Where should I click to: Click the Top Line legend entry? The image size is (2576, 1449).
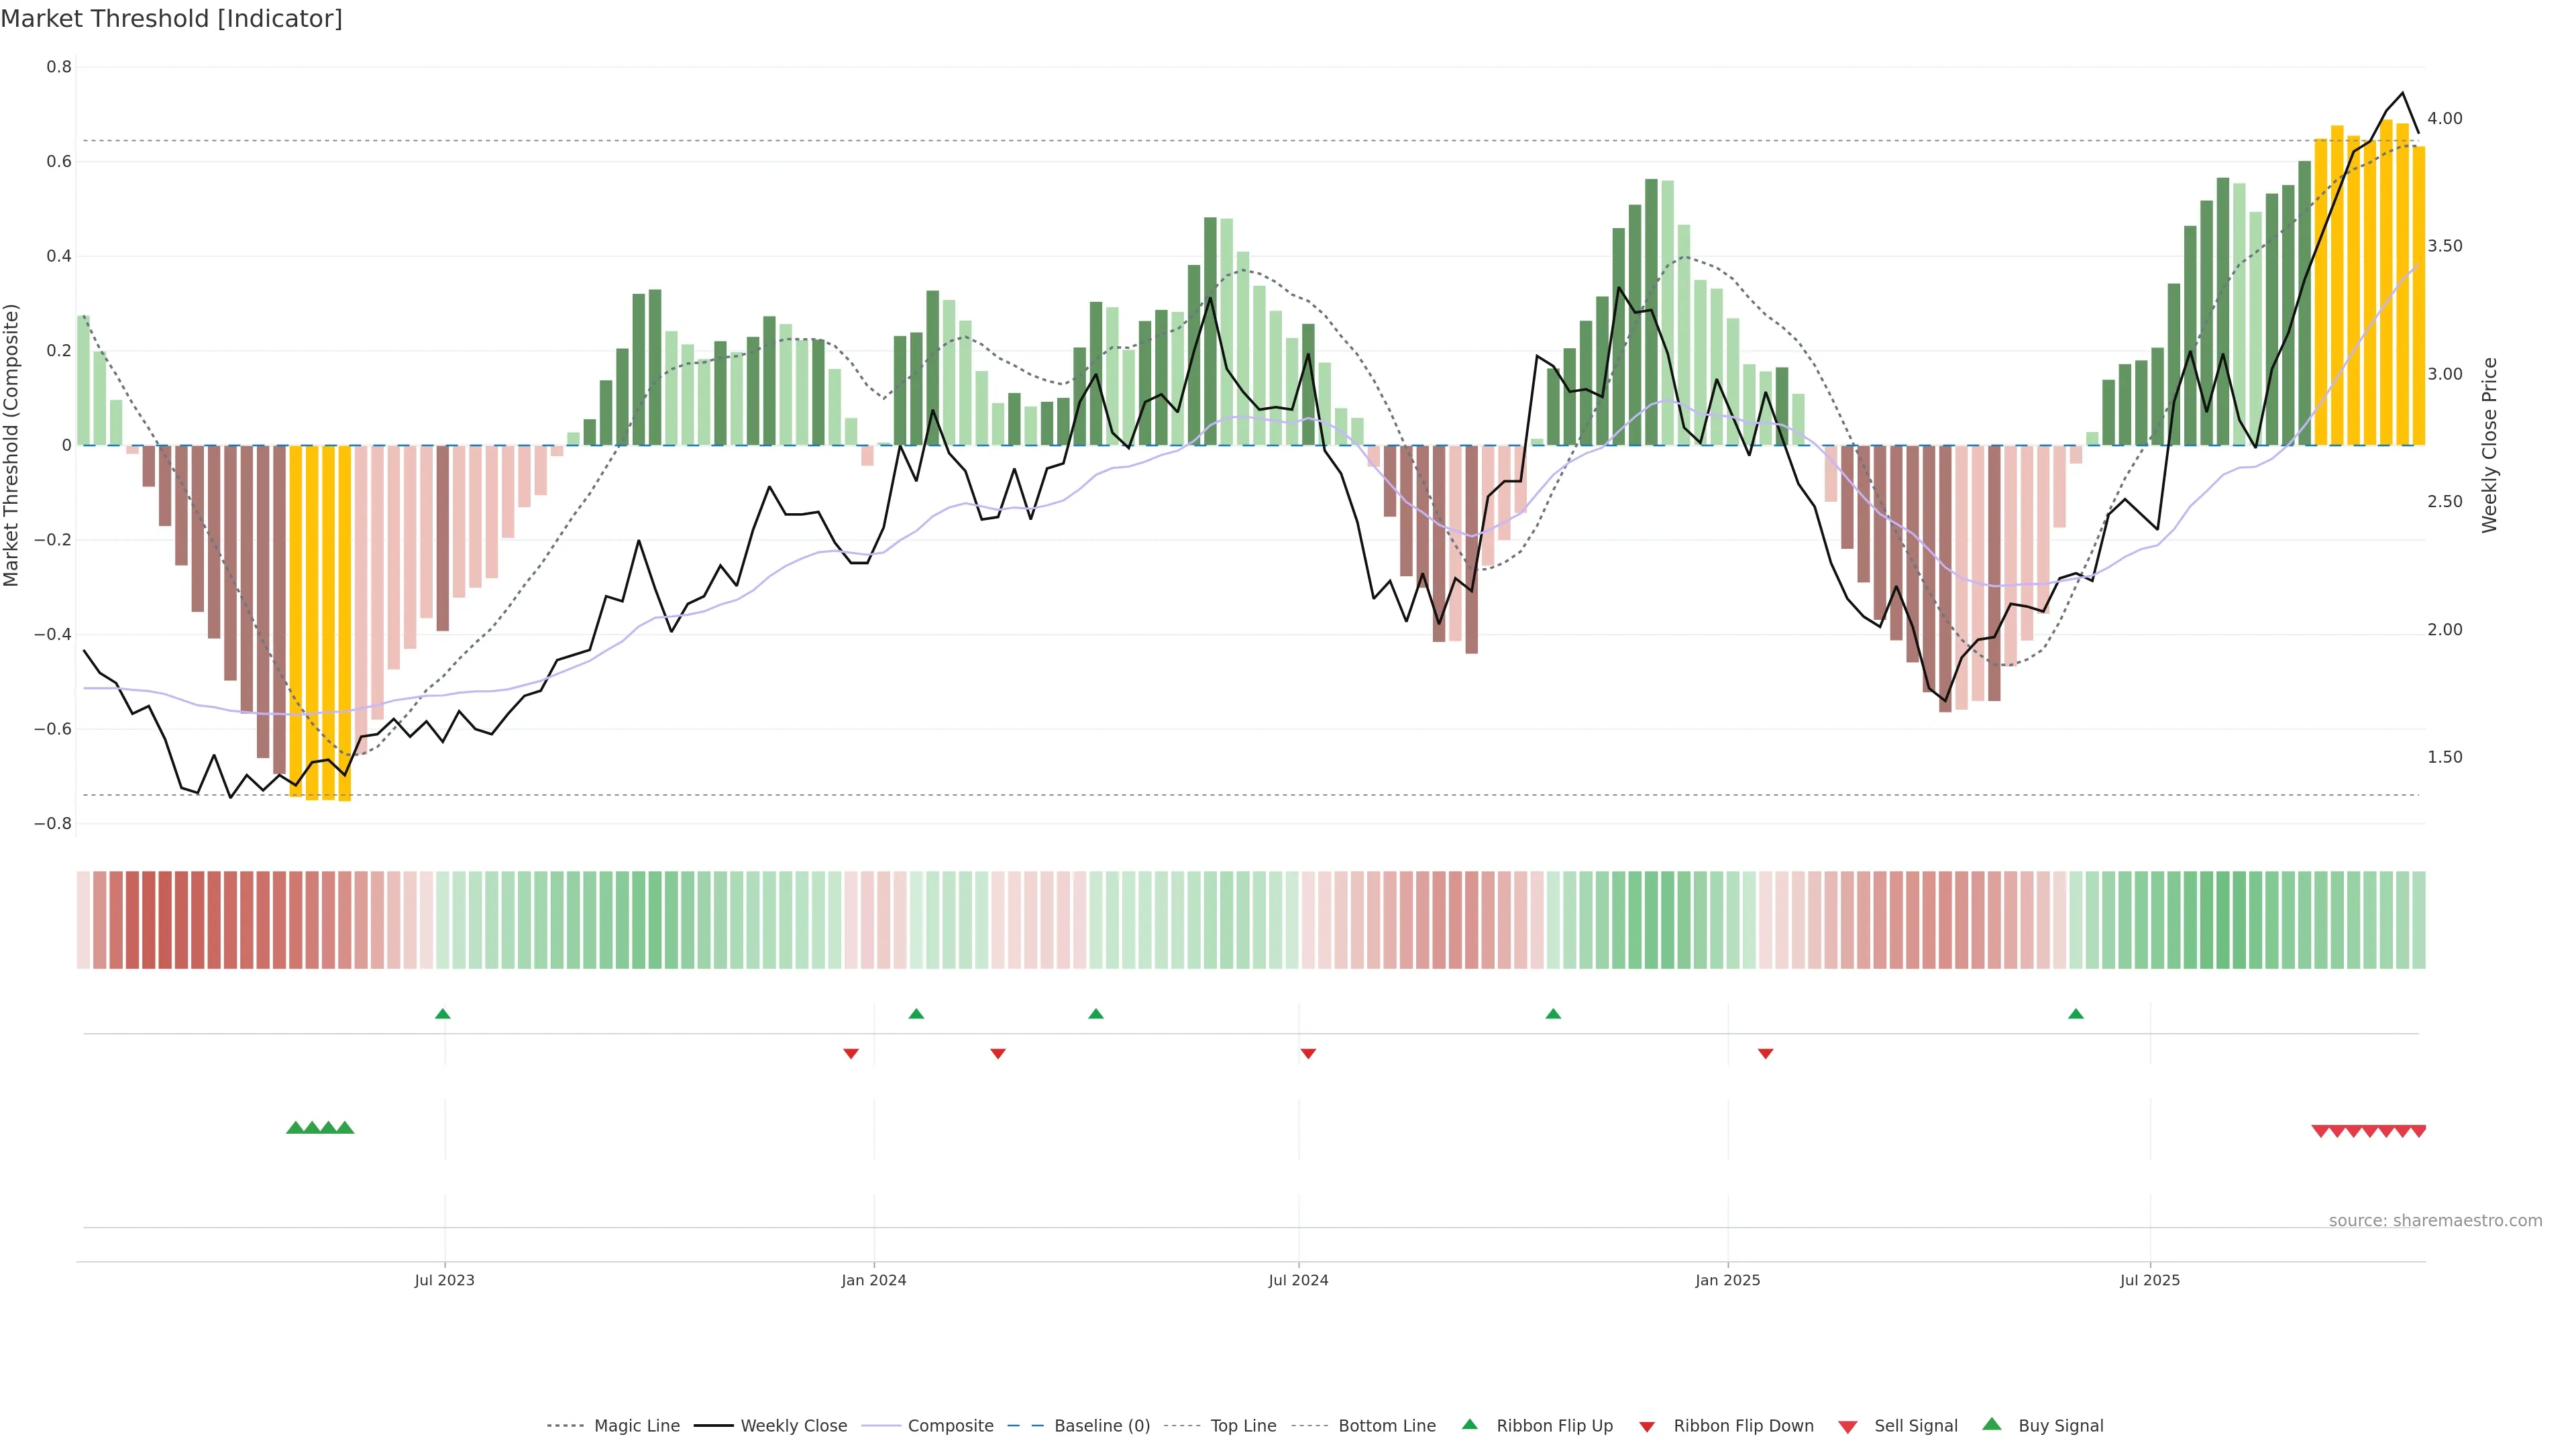(x=1243, y=1426)
